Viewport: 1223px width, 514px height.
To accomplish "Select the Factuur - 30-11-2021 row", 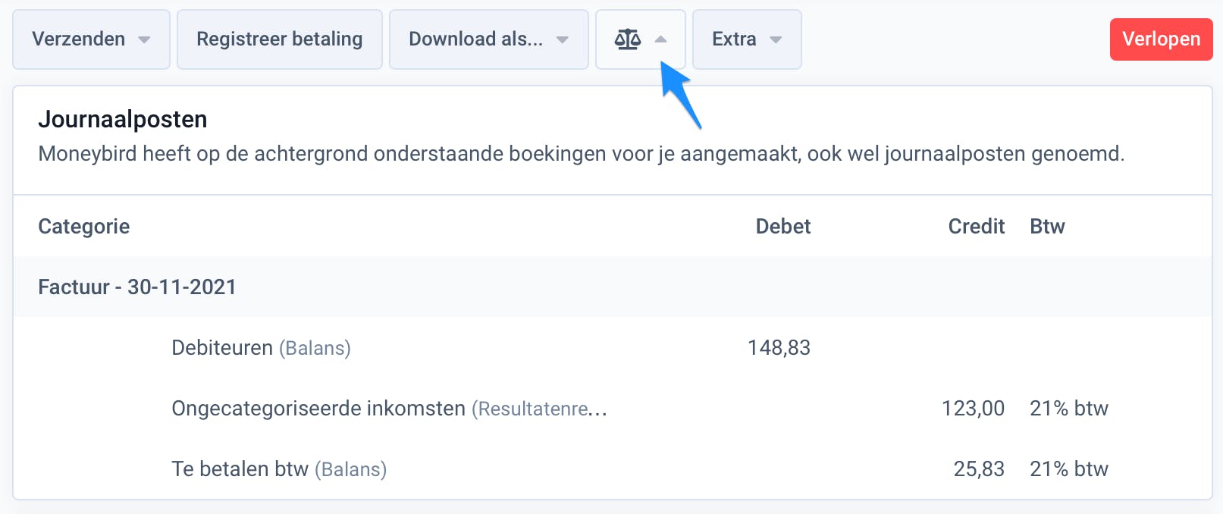I will coord(137,287).
